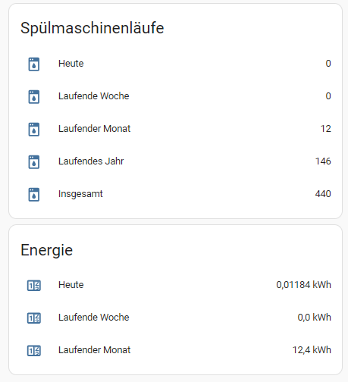348x382 pixels.
Task: Select counter icon for energy Laufende Woche
Action: pos(33,318)
